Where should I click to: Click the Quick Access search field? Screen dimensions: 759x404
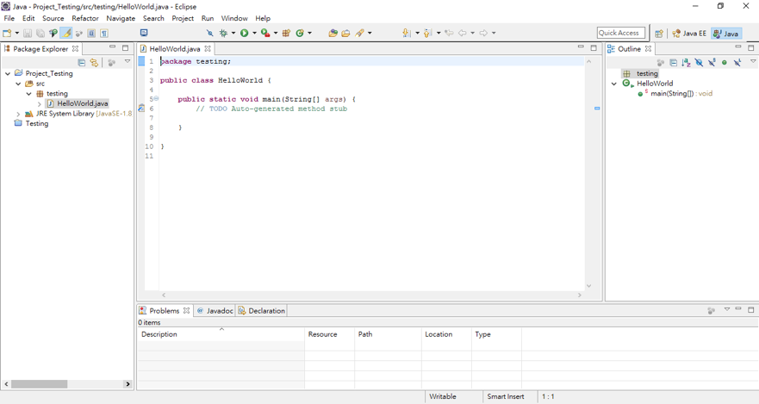pyautogui.click(x=620, y=33)
